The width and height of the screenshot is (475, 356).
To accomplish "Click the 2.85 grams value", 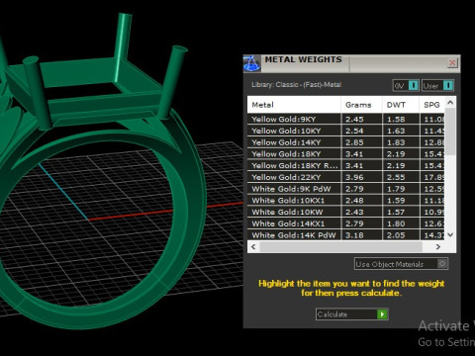I will pyautogui.click(x=354, y=142).
